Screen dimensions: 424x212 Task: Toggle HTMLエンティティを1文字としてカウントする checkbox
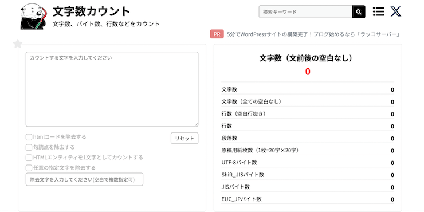tap(29, 158)
